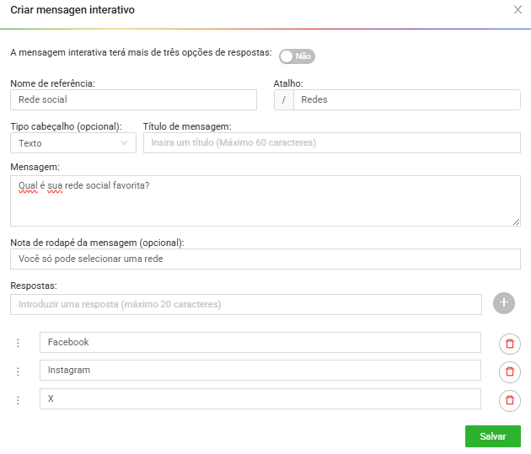Click the drag handle beside Facebook
Viewport: 531px width, 454px height.
click(18, 343)
